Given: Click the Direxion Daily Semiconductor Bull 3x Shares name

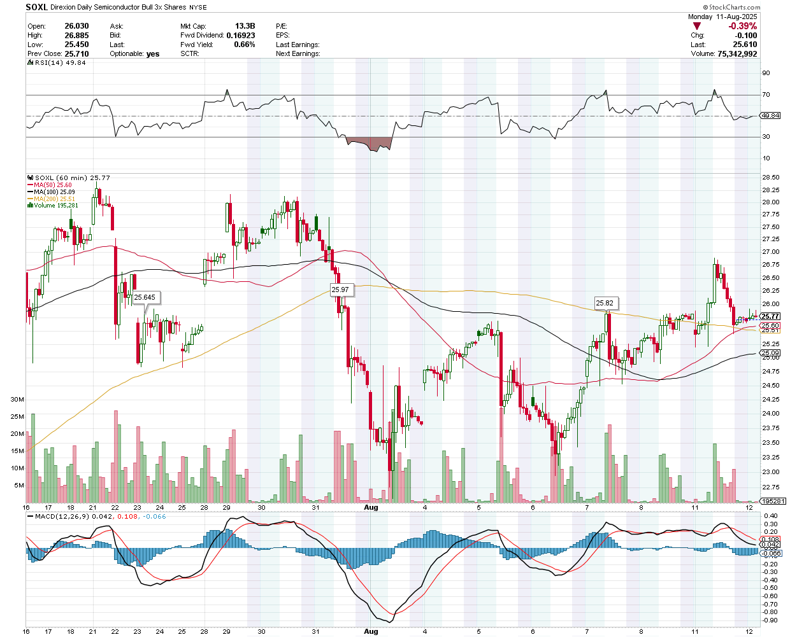Looking at the screenshot, I should [118, 8].
